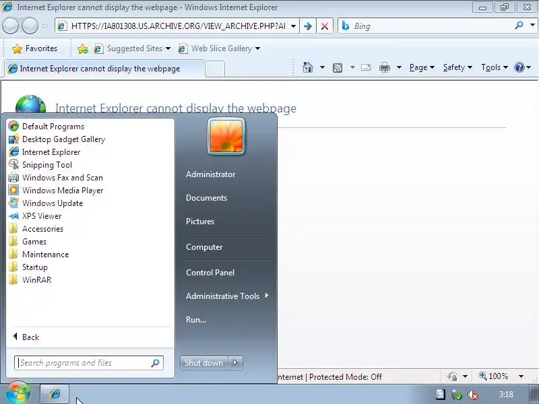Open Control Panel
Screen dimensions: 539x404
coord(210,273)
